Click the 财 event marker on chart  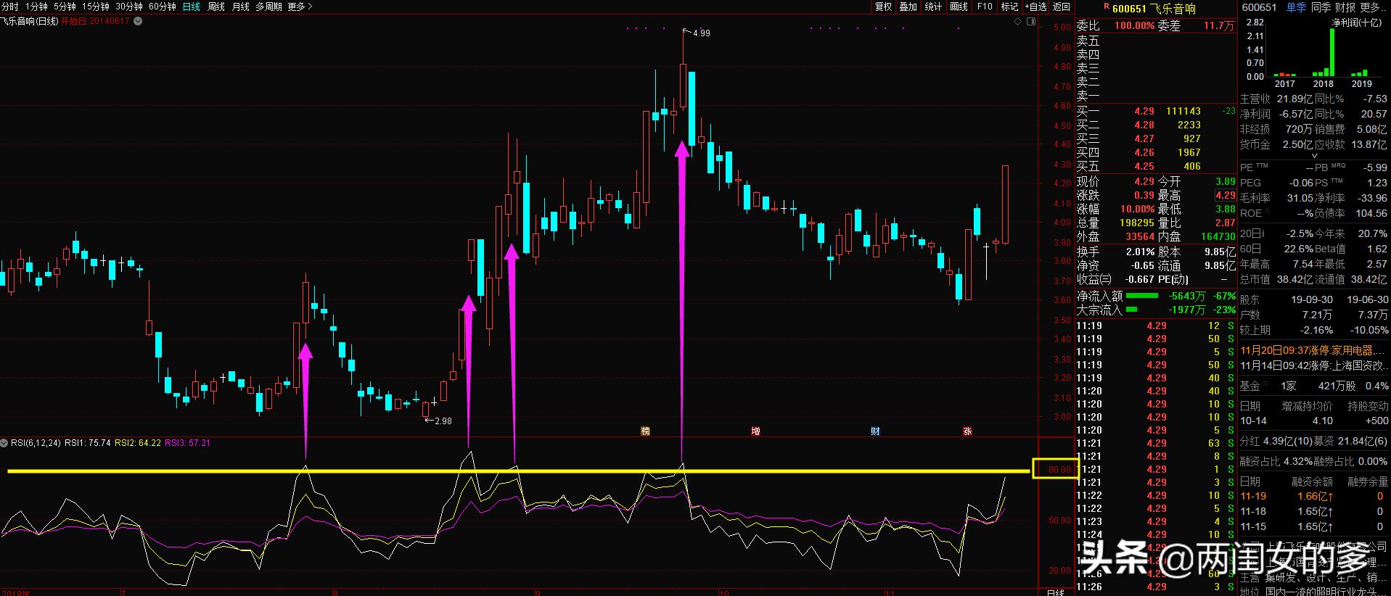(x=875, y=431)
